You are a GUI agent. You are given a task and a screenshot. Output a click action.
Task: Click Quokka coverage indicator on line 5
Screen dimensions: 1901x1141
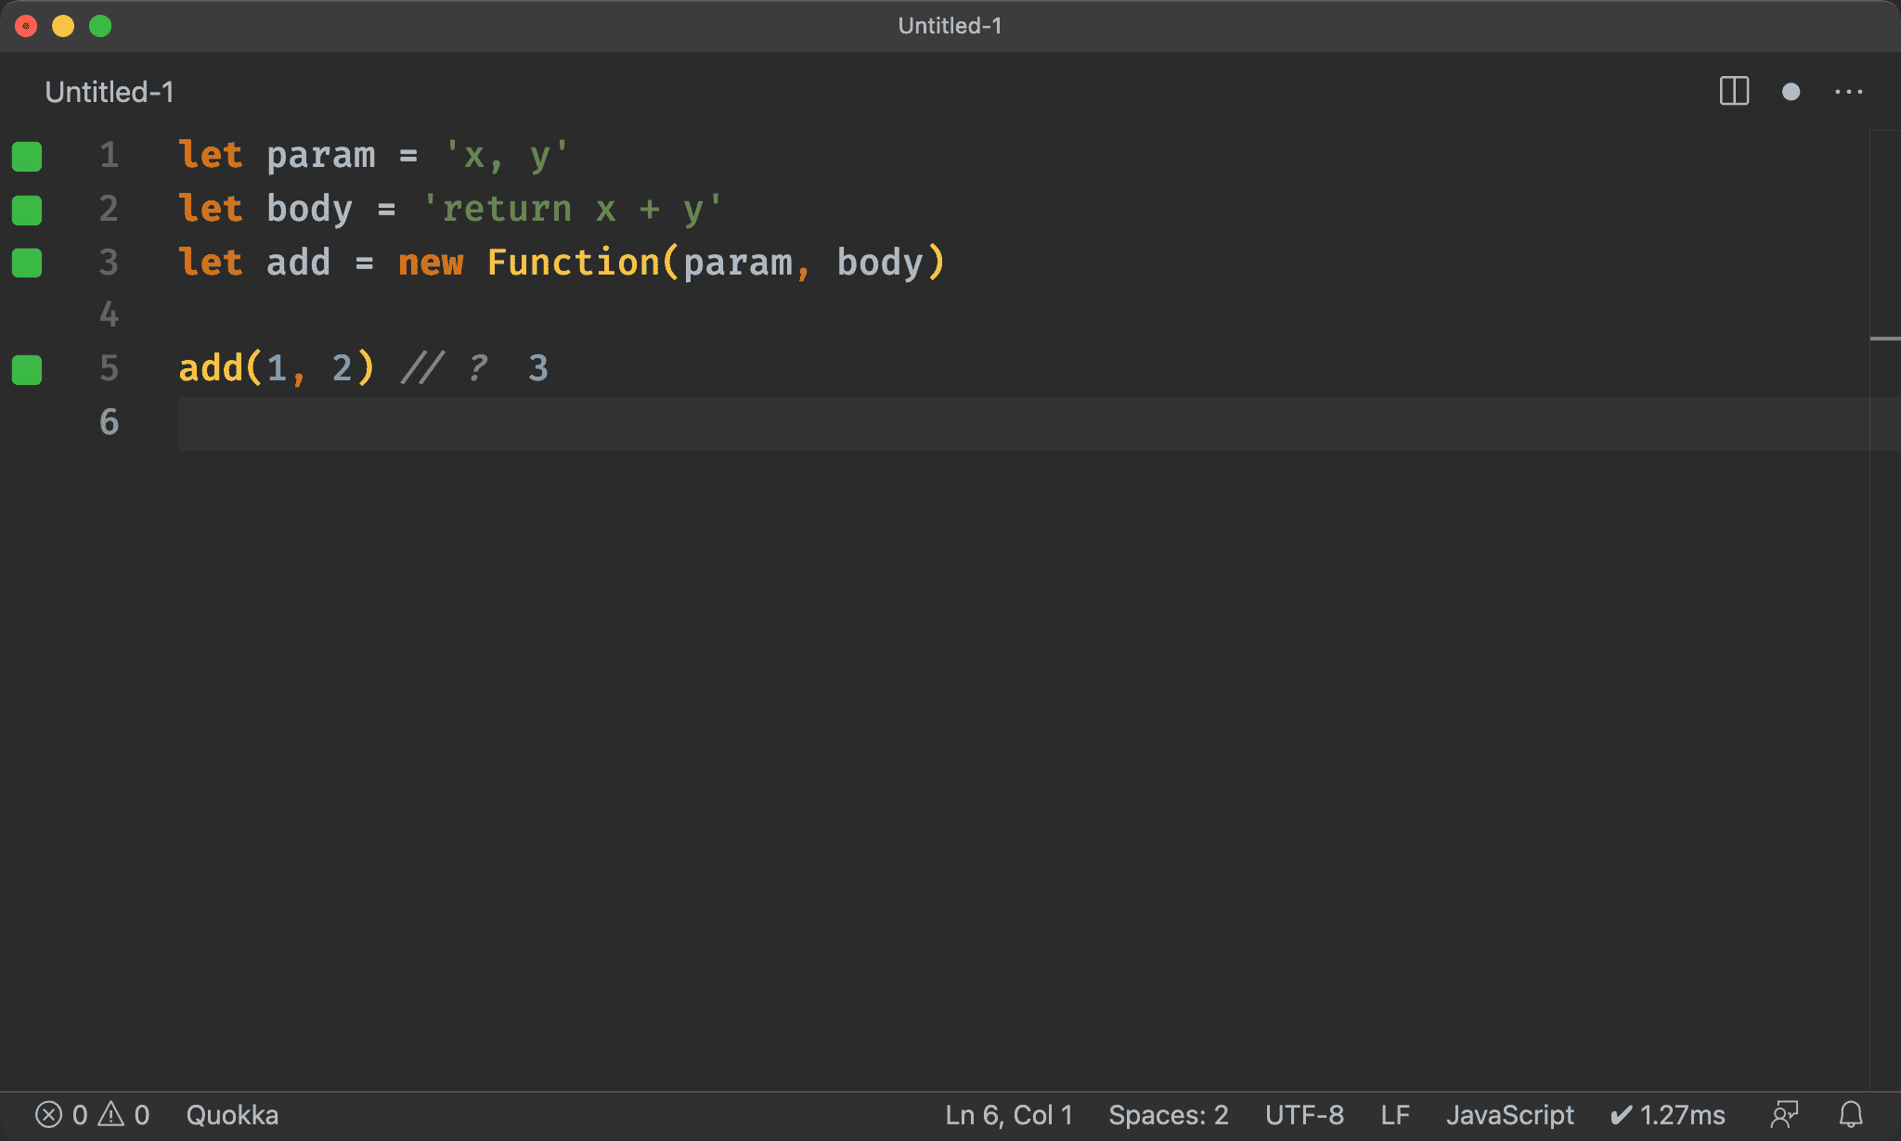click(x=27, y=369)
